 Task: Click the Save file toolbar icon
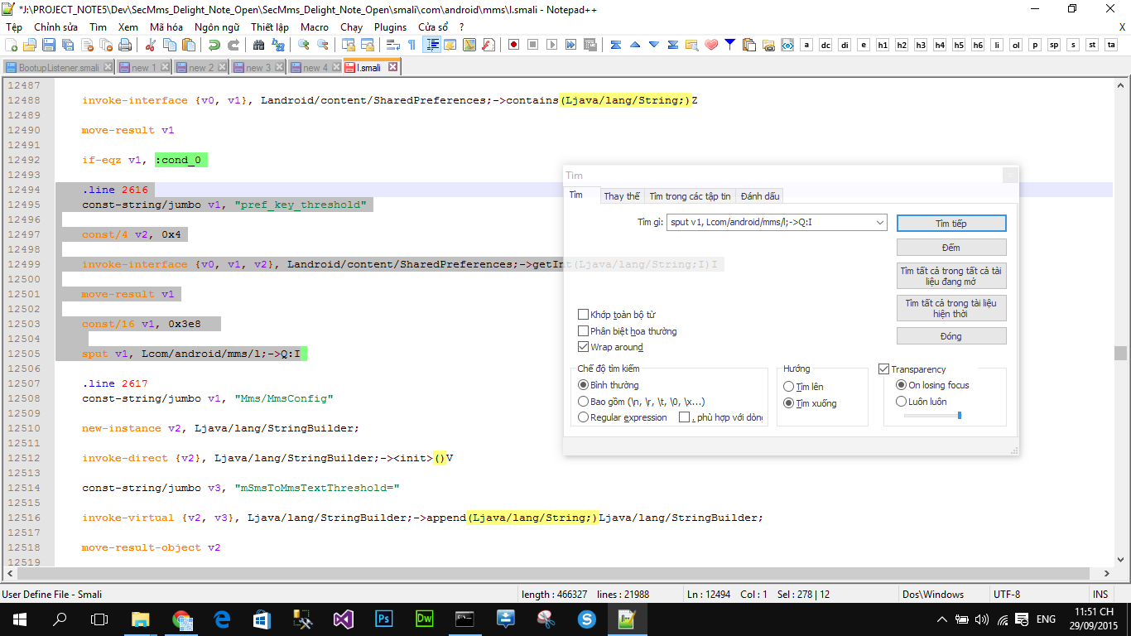(48, 45)
